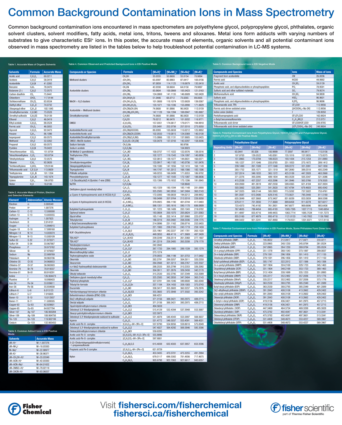Click the poster title about Contamination Ions
This screenshot has width=342, height=425.
pos(171,13)
